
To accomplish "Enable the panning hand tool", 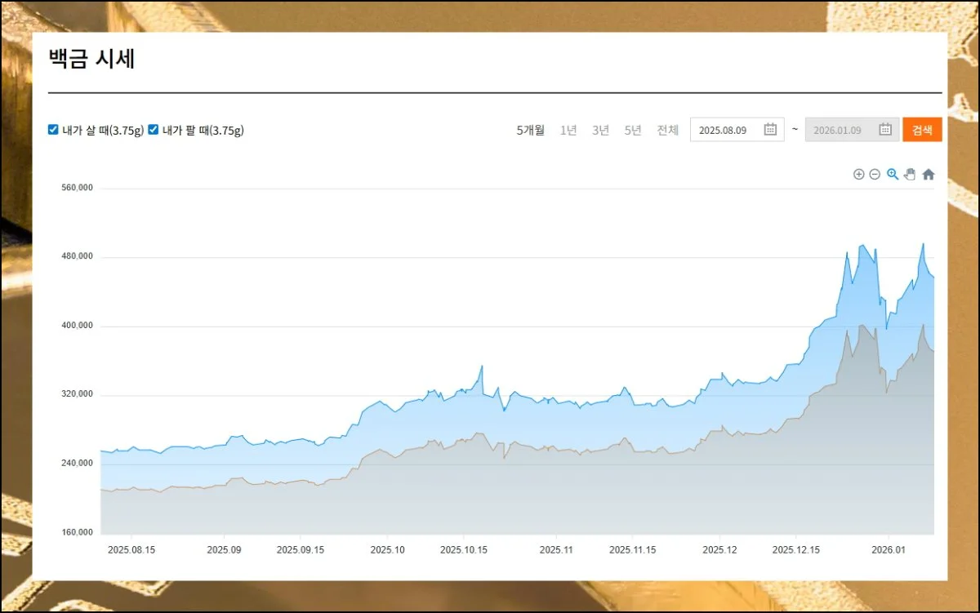I will [910, 174].
